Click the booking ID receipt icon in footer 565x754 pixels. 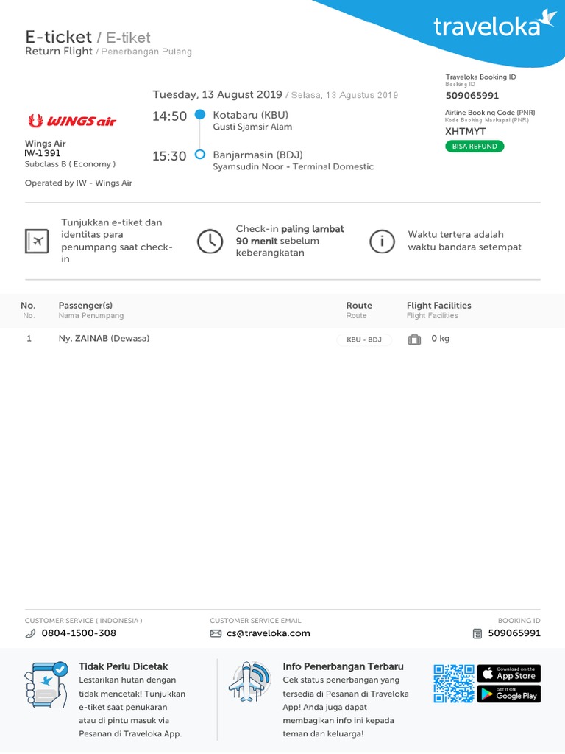coord(477,634)
